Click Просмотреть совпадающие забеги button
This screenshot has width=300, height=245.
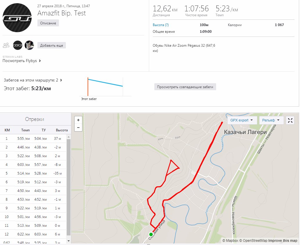(x=185, y=87)
